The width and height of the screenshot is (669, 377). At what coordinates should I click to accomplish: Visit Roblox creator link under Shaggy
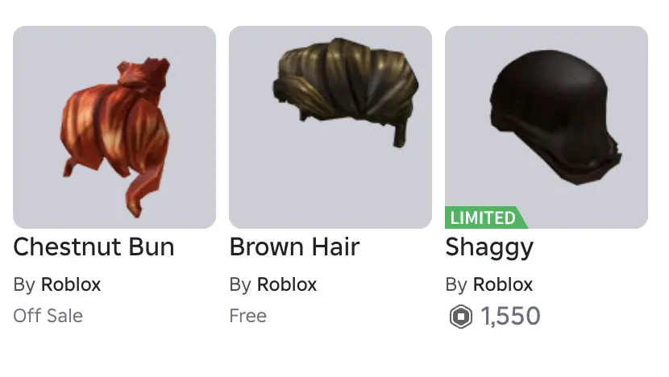(x=503, y=284)
